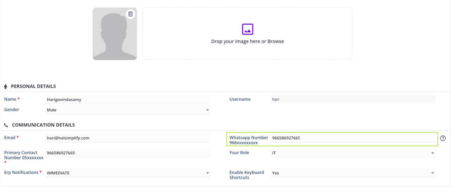Click person icon next to Personal Details

pos(6,86)
